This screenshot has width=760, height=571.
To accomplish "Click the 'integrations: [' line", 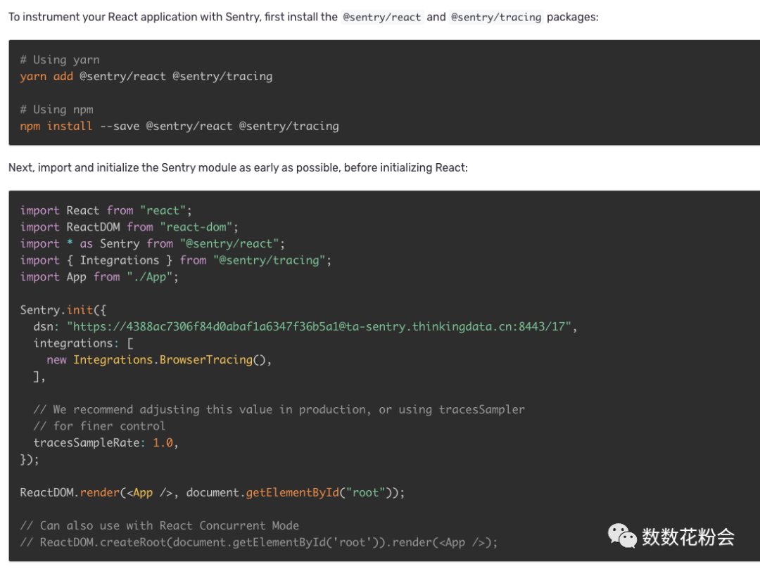I will pos(83,343).
